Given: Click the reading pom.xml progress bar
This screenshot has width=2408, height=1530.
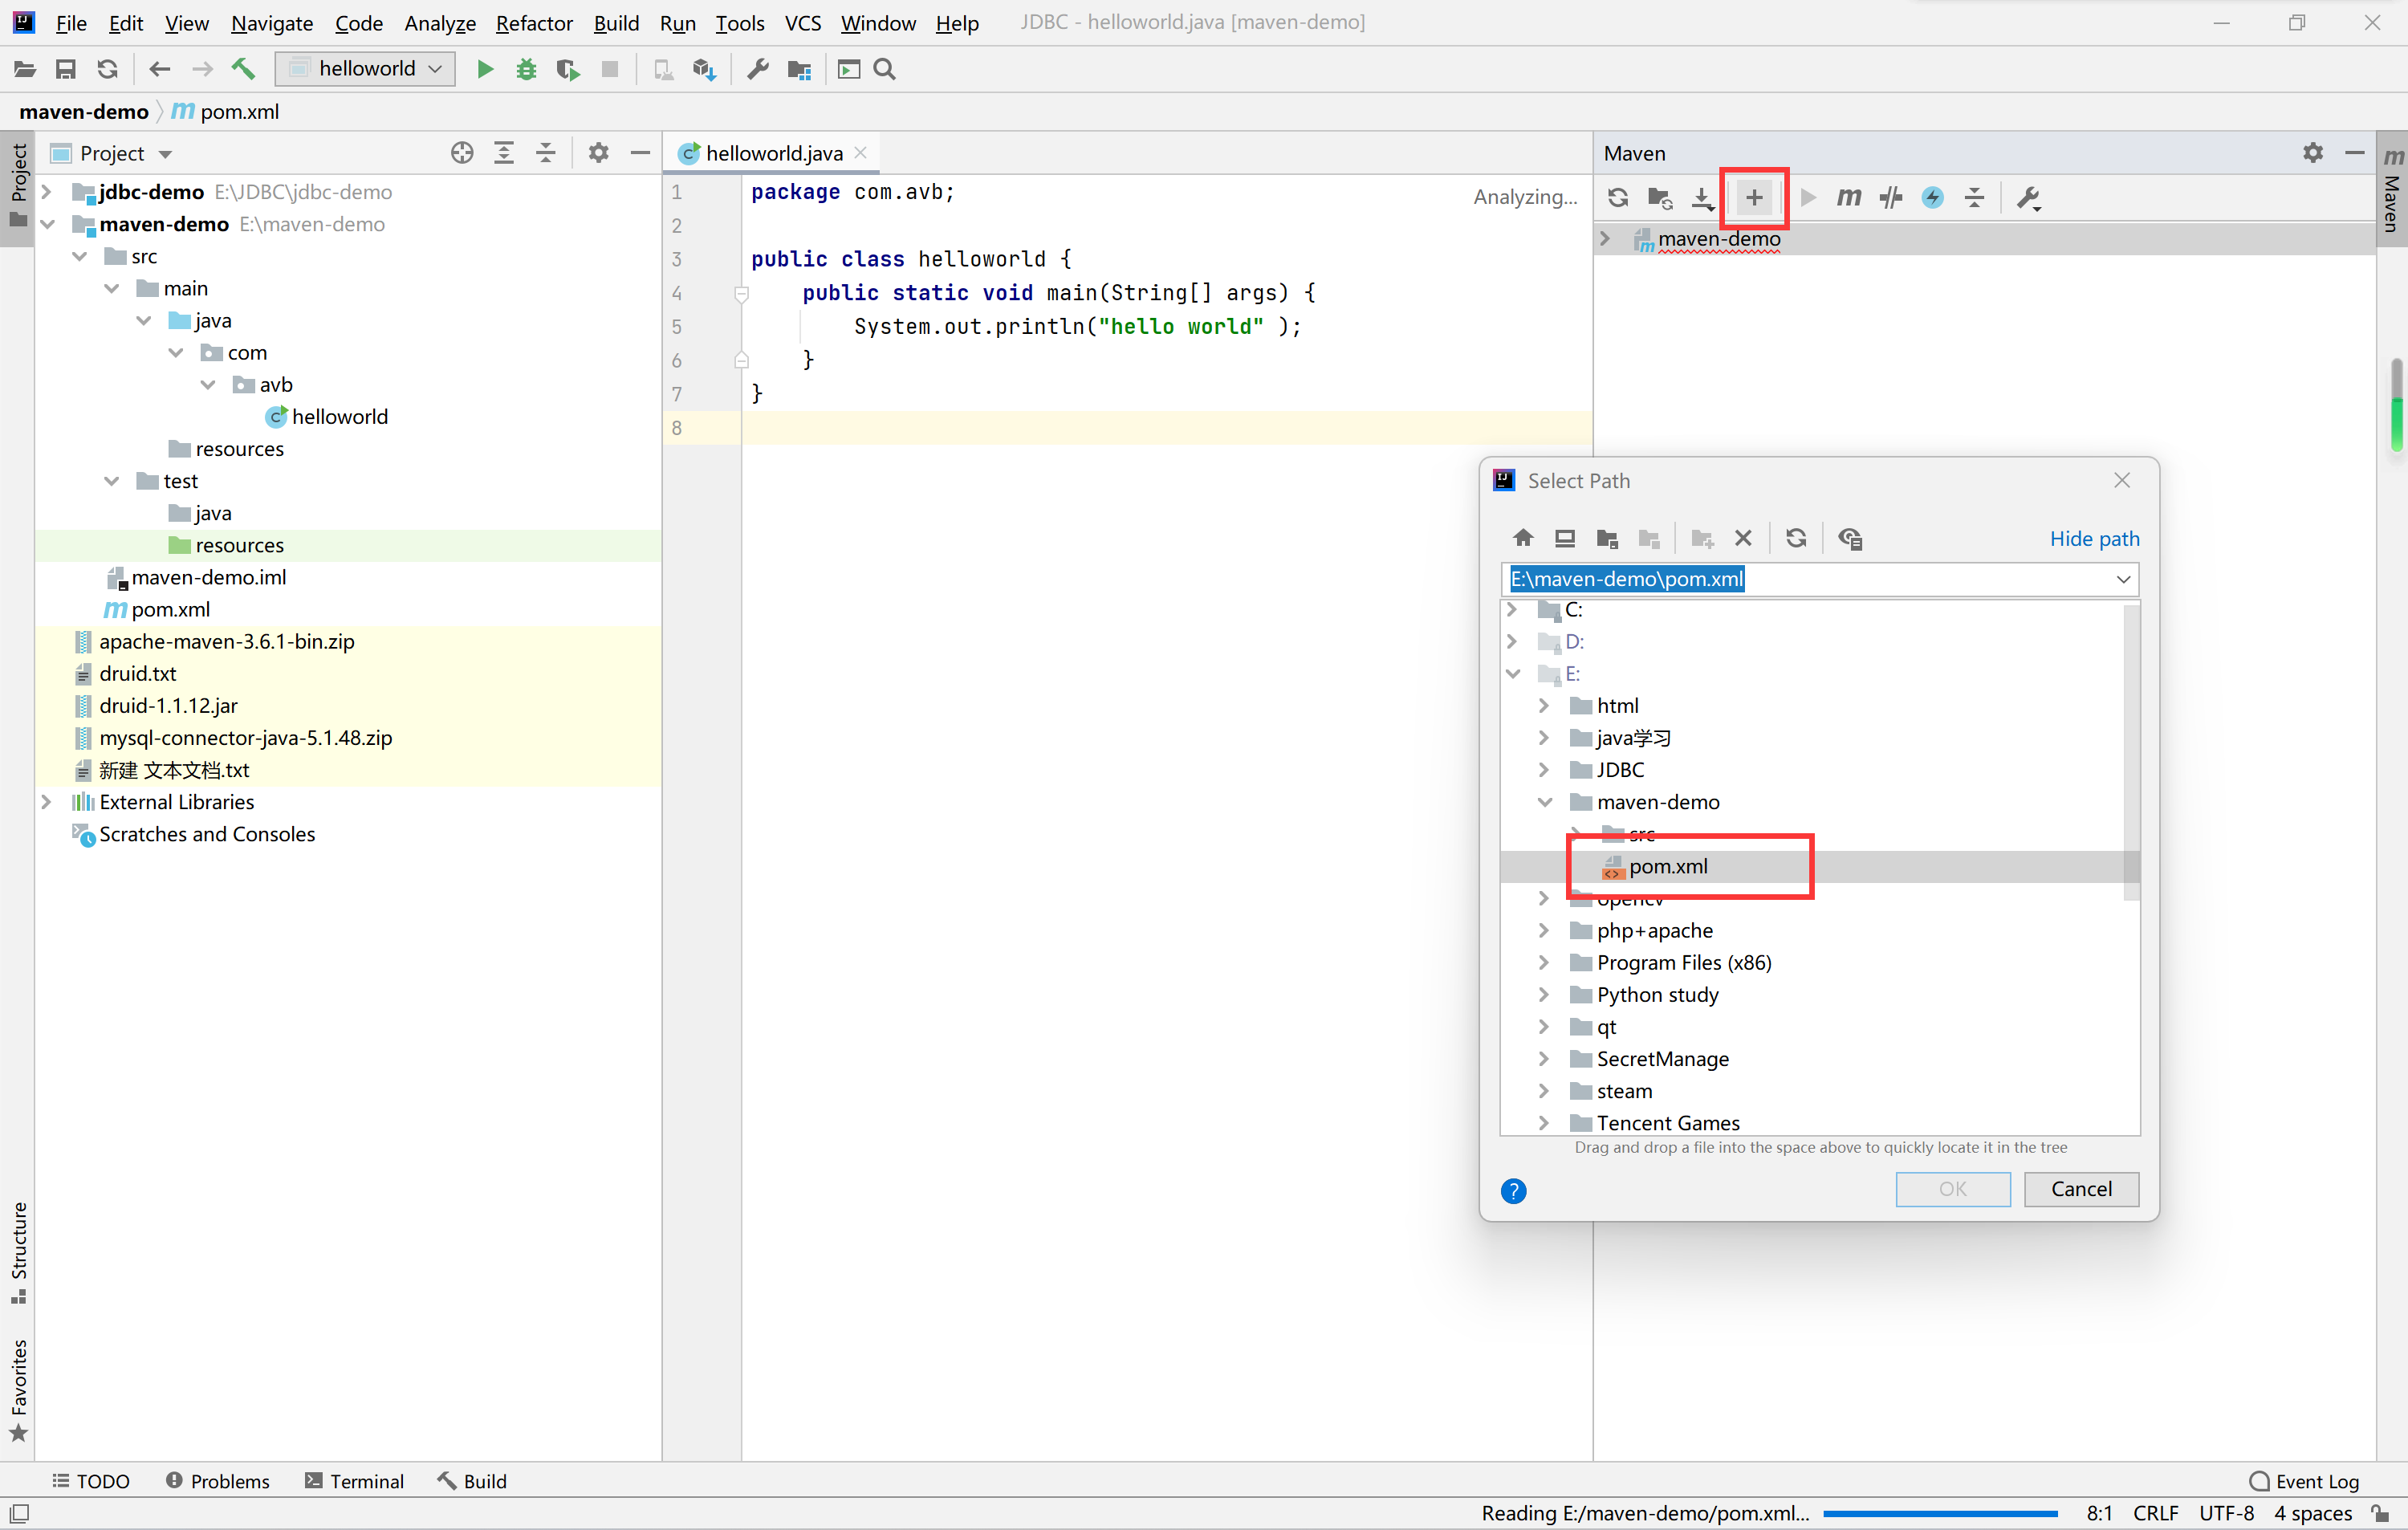Looking at the screenshot, I should pos(1940,1514).
